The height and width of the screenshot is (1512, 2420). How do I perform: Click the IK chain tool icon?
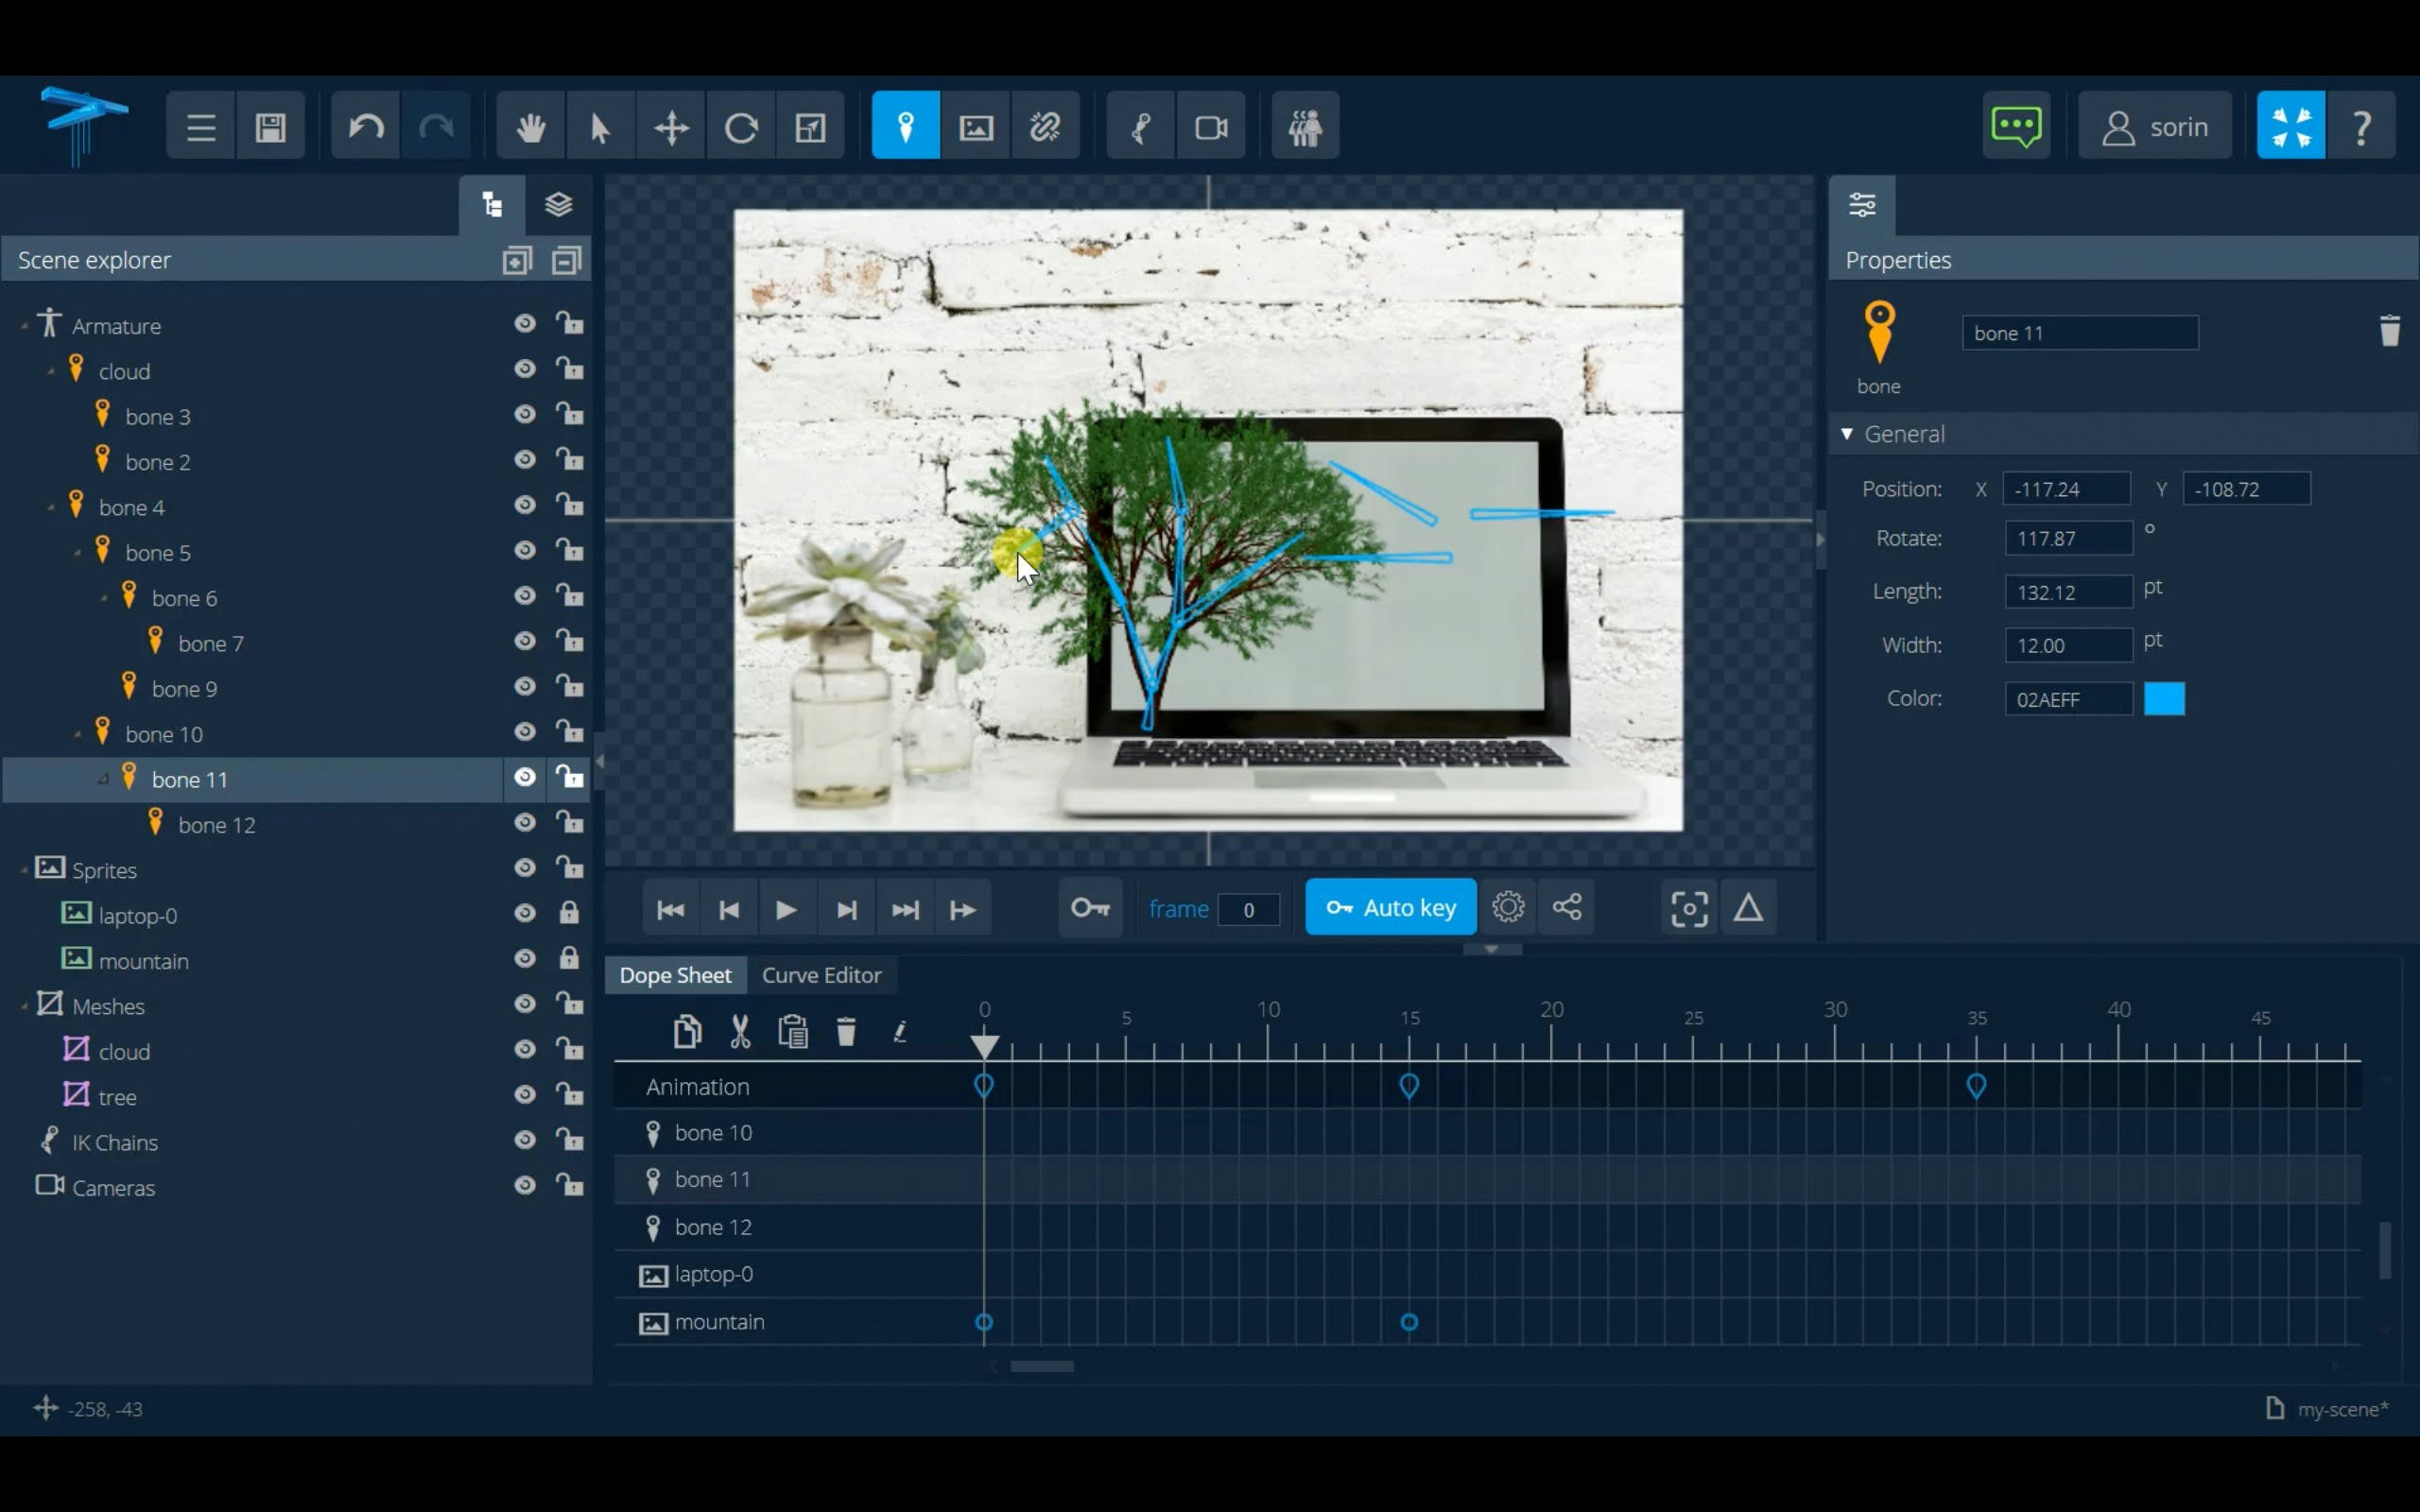(1140, 127)
